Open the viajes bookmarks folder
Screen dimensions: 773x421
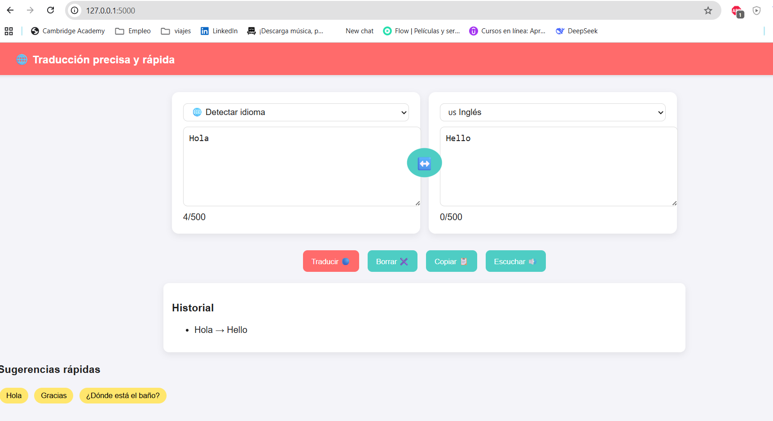click(176, 31)
